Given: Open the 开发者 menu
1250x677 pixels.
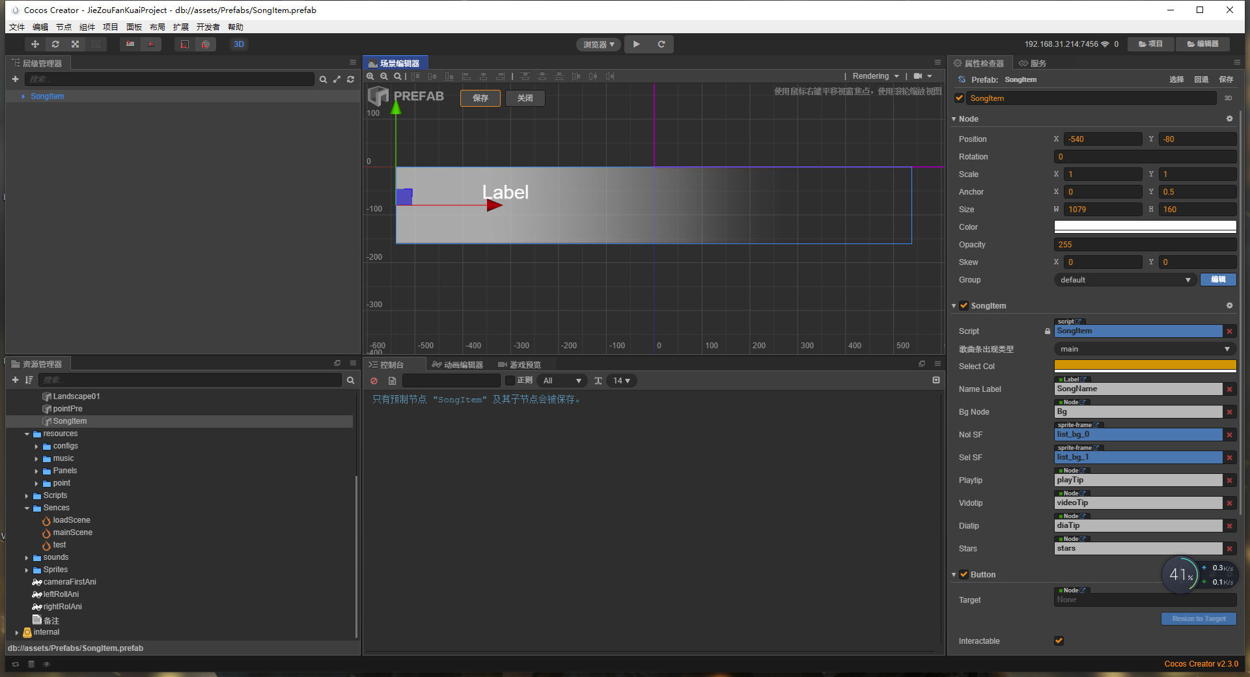Looking at the screenshot, I should click(208, 27).
